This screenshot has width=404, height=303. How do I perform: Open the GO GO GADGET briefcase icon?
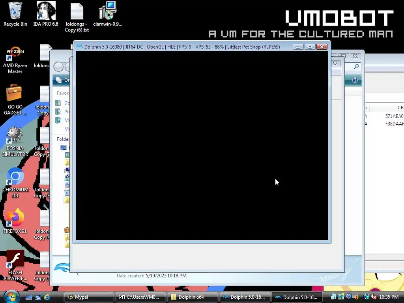(15, 100)
